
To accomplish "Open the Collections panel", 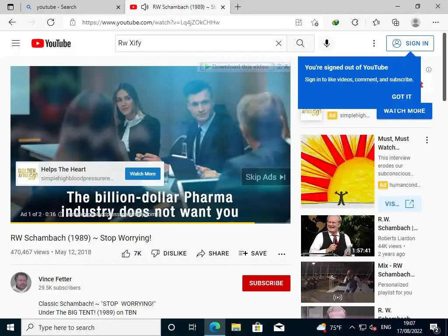I will tap(395, 22).
